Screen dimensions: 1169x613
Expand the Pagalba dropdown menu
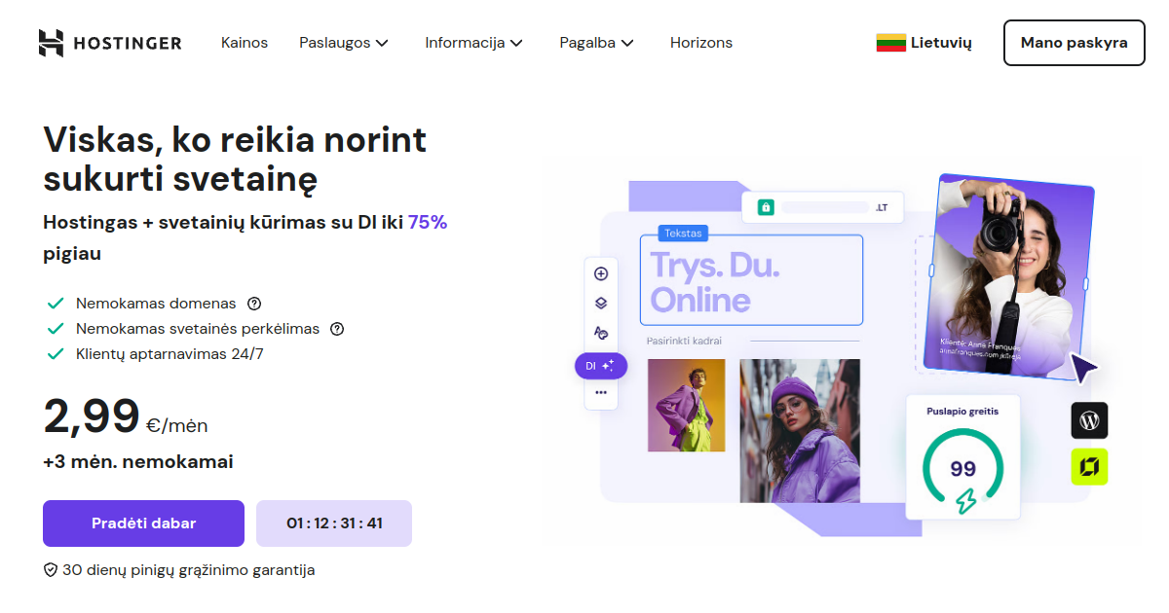596,43
